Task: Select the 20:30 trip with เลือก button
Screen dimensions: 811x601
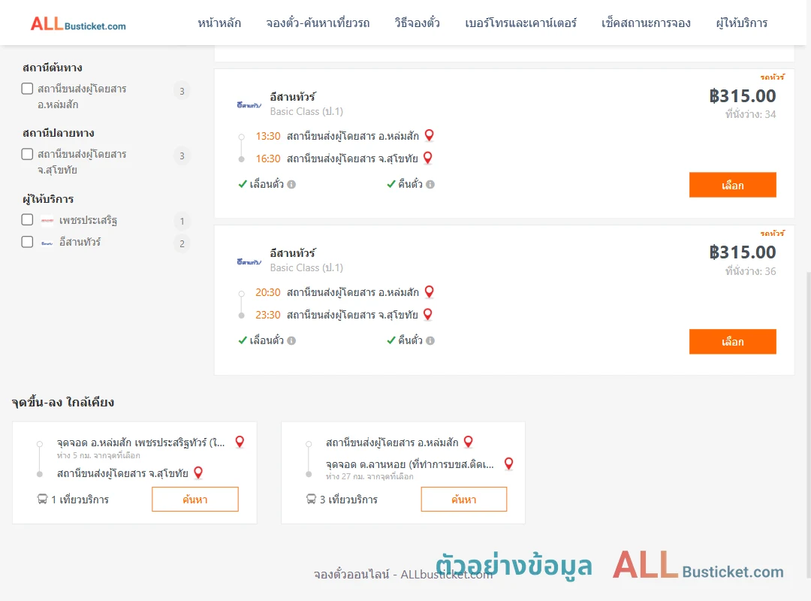Action: tap(732, 342)
